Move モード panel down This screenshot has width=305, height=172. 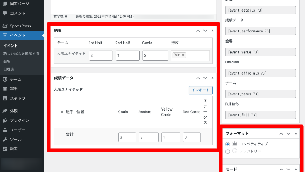288,169
